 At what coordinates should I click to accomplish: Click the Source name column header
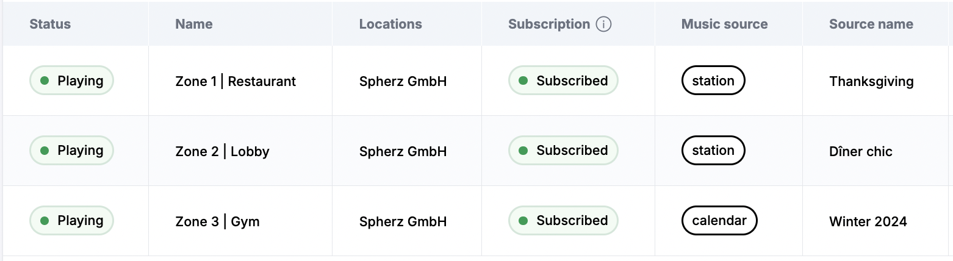[x=871, y=24]
